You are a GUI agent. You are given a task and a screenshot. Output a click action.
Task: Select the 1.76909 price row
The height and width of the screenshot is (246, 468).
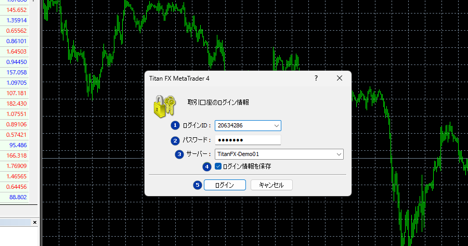(x=15, y=166)
